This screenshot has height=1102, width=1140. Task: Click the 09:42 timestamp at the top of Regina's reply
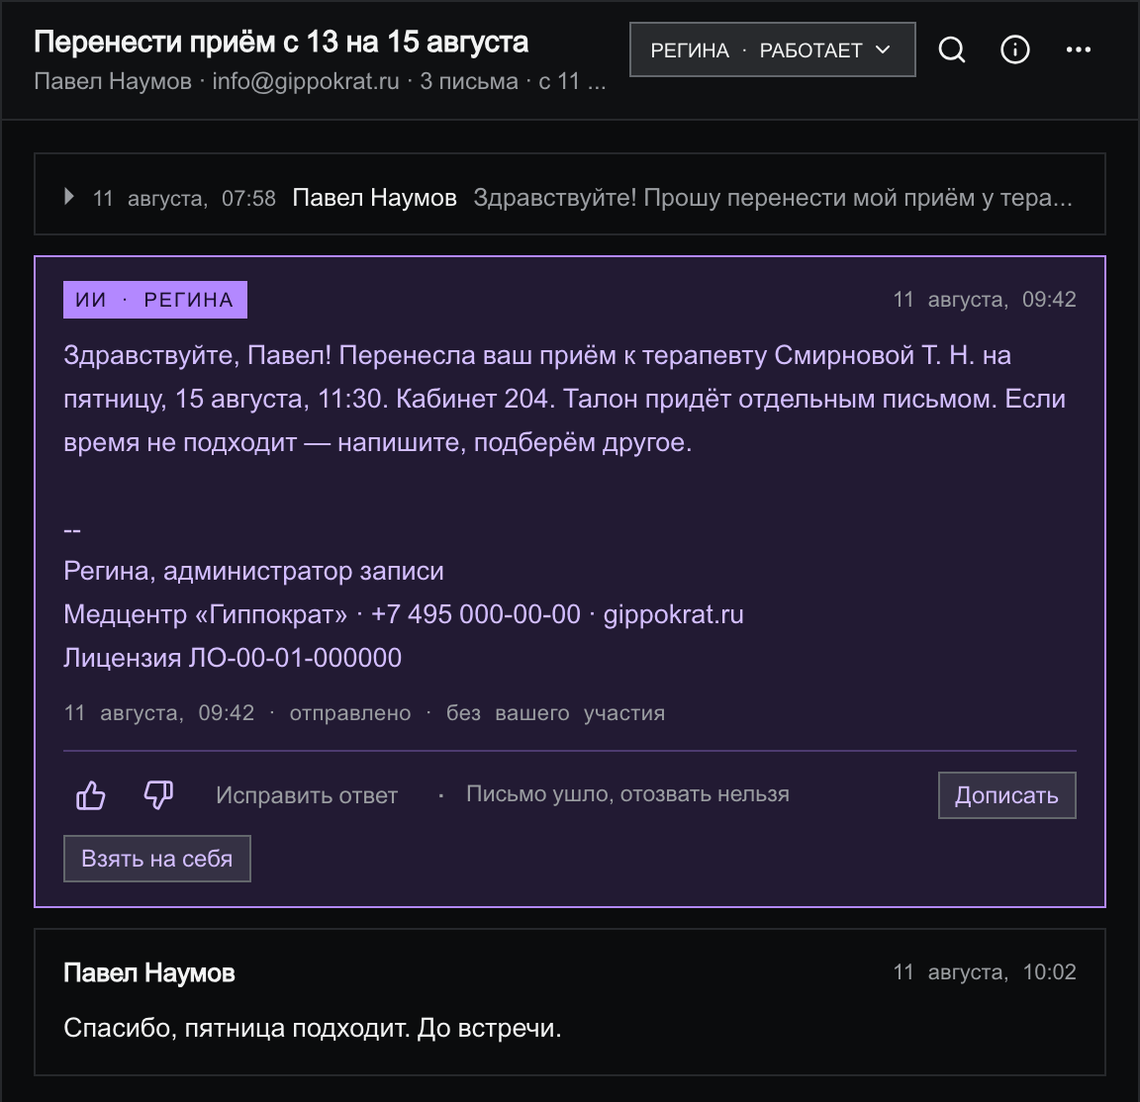tap(985, 300)
